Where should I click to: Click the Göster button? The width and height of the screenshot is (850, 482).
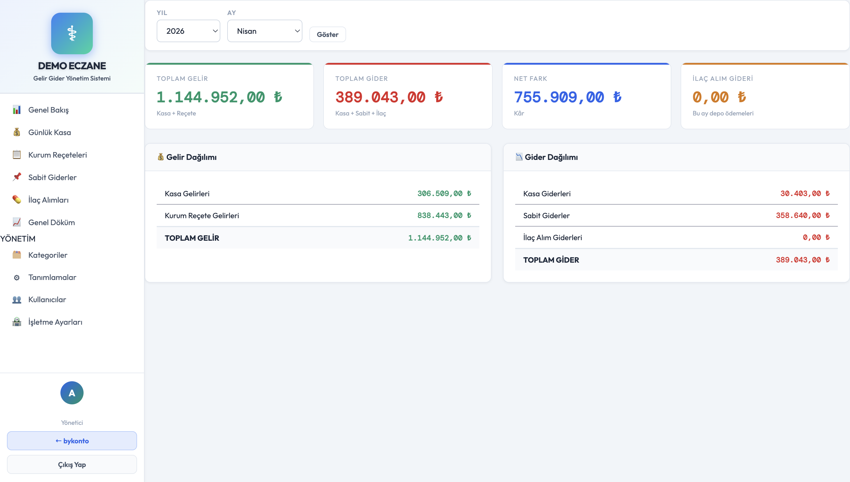[327, 34]
